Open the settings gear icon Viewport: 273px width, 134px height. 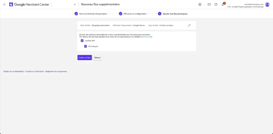(200, 4)
